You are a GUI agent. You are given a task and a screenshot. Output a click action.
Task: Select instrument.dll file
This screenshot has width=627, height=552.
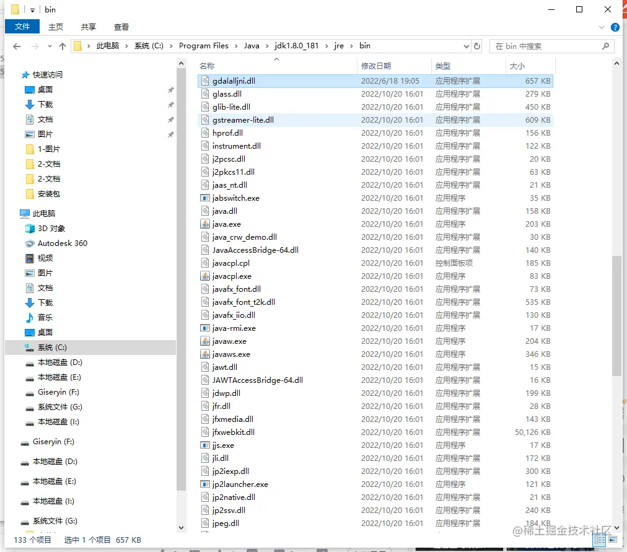pyautogui.click(x=236, y=146)
